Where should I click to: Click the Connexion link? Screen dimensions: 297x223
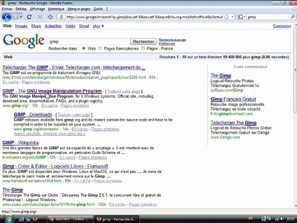coord(282,26)
